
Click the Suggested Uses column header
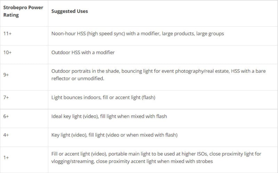click(69, 11)
